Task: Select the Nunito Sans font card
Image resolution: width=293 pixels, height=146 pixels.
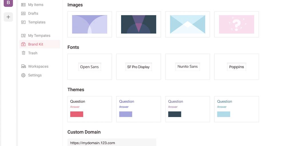Action: (x=187, y=66)
